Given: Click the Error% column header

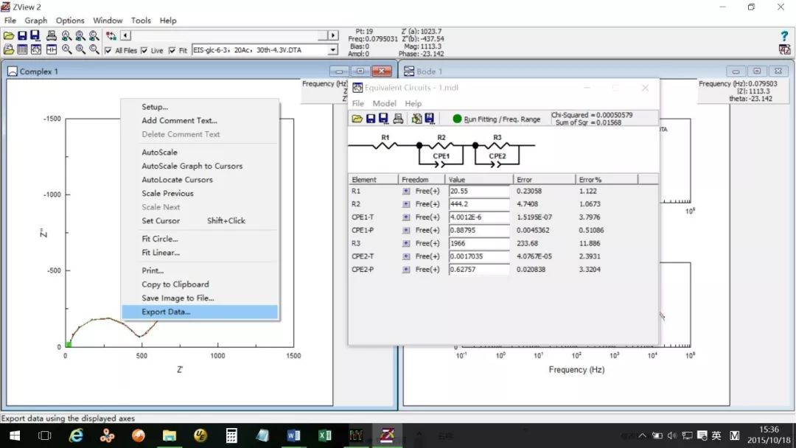Looking at the screenshot, I should coord(606,180).
